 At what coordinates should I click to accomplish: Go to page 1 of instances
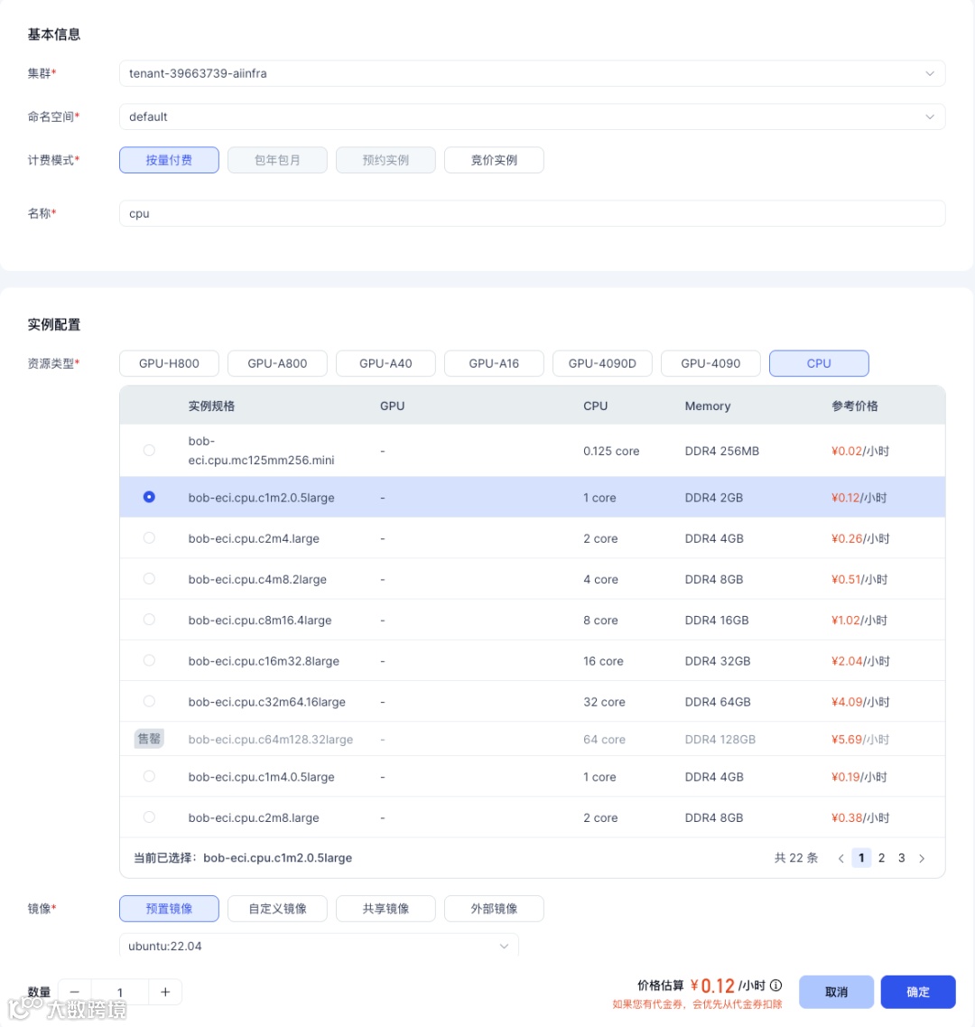click(x=861, y=858)
